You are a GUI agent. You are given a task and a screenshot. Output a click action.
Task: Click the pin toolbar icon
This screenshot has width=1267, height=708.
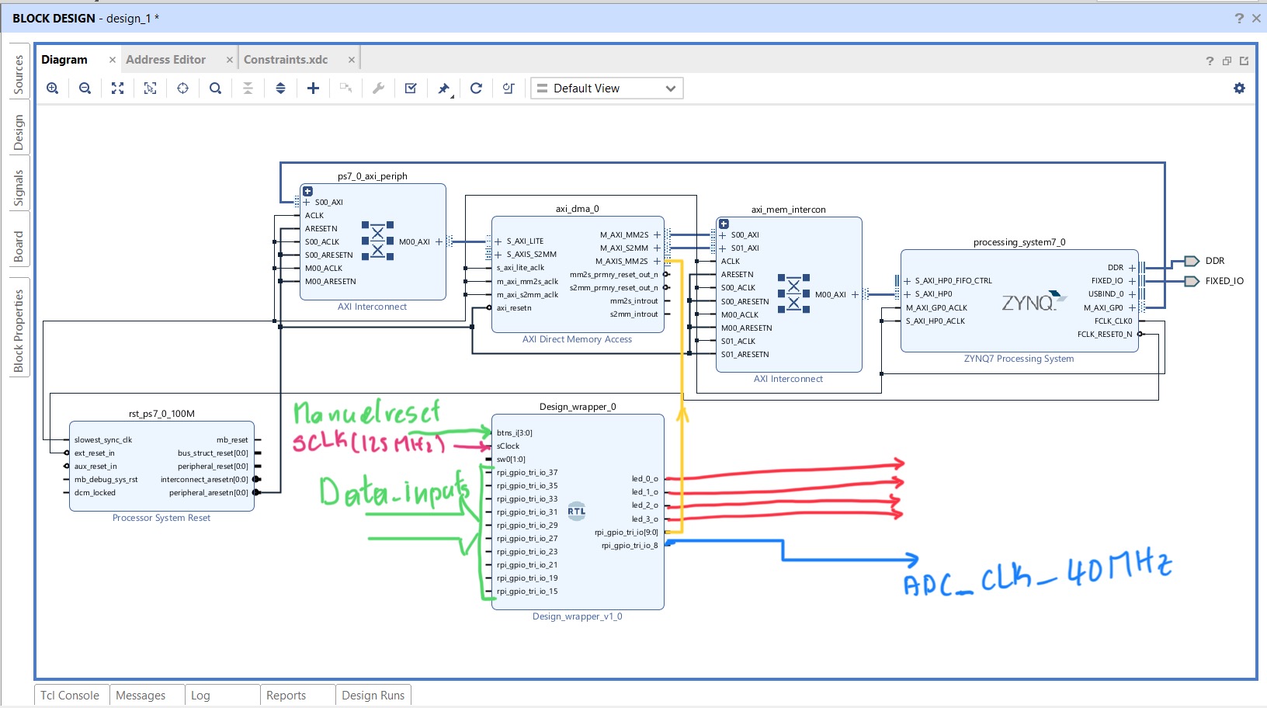click(443, 88)
